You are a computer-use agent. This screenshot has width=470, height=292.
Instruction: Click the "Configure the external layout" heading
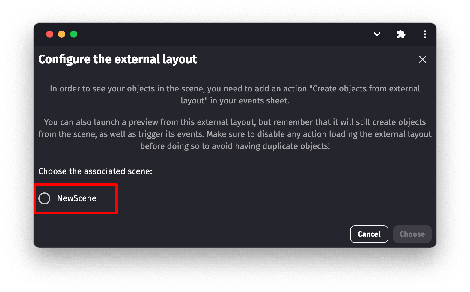pos(117,59)
